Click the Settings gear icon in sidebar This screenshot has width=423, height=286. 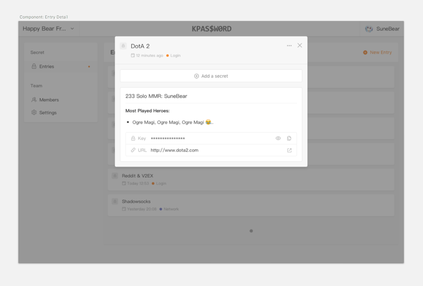pyautogui.click(x=34, y=112)
